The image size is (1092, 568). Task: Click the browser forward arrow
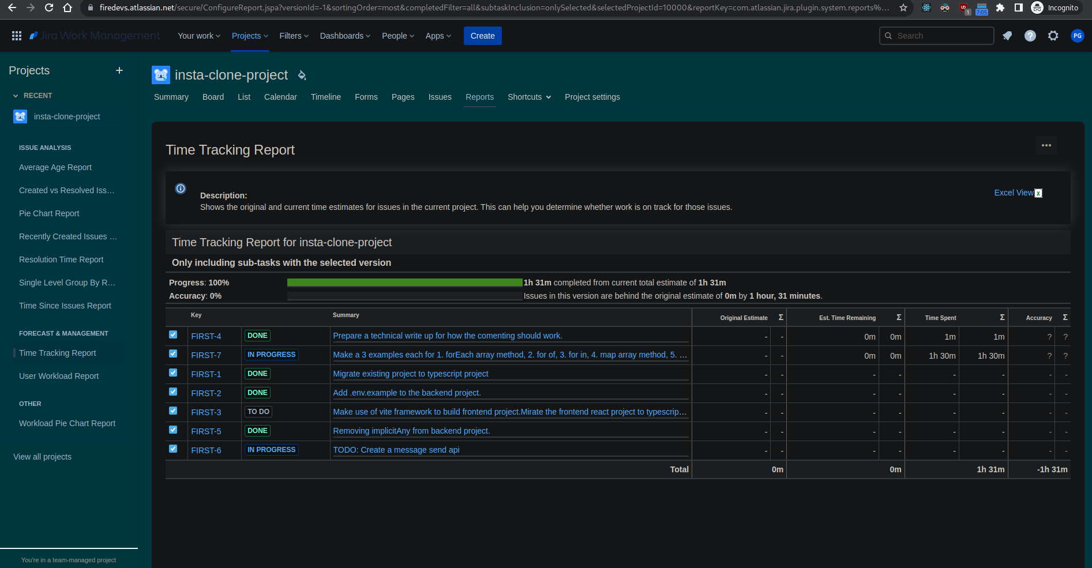[x=31, y=7]
